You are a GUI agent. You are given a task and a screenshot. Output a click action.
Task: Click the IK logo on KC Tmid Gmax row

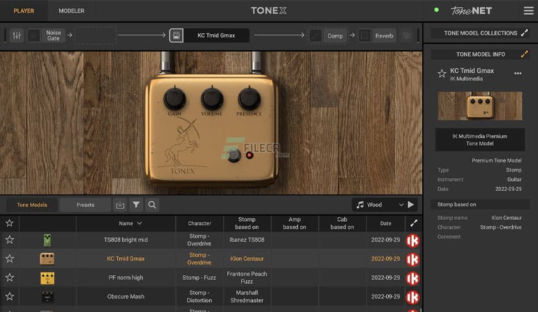(x=413, y=259)
